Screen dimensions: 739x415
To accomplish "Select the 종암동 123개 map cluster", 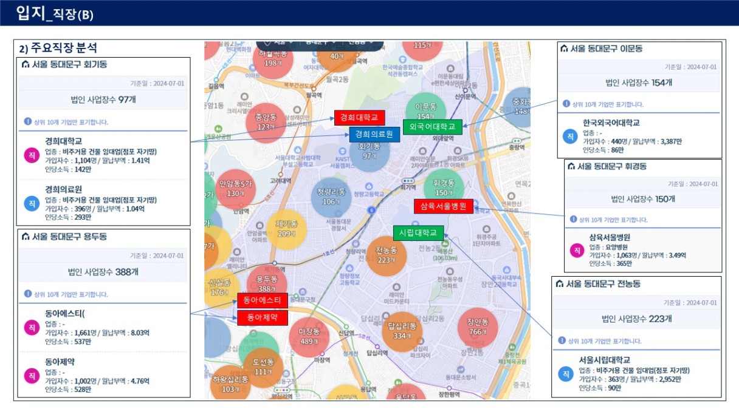I will 266,123.
